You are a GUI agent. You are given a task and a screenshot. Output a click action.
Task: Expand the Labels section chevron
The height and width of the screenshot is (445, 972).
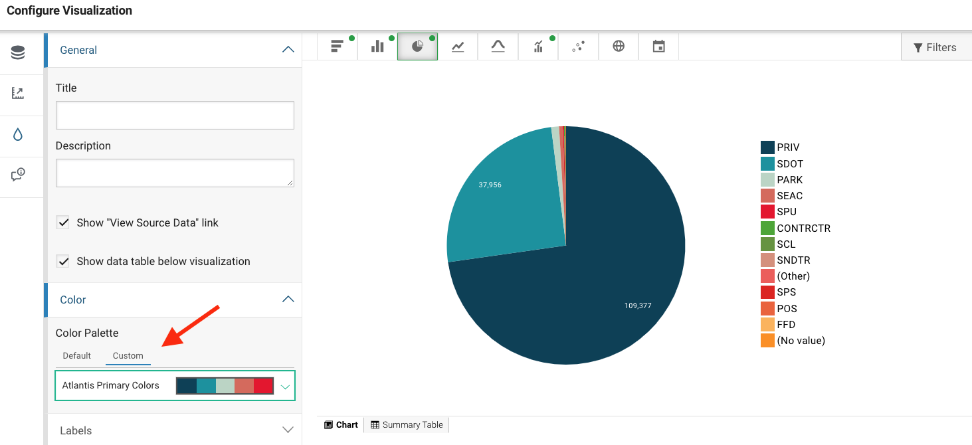click(288, 430)
